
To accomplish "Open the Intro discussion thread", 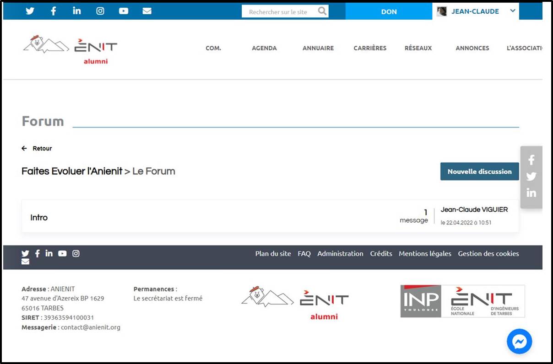I will click(39, 218).
